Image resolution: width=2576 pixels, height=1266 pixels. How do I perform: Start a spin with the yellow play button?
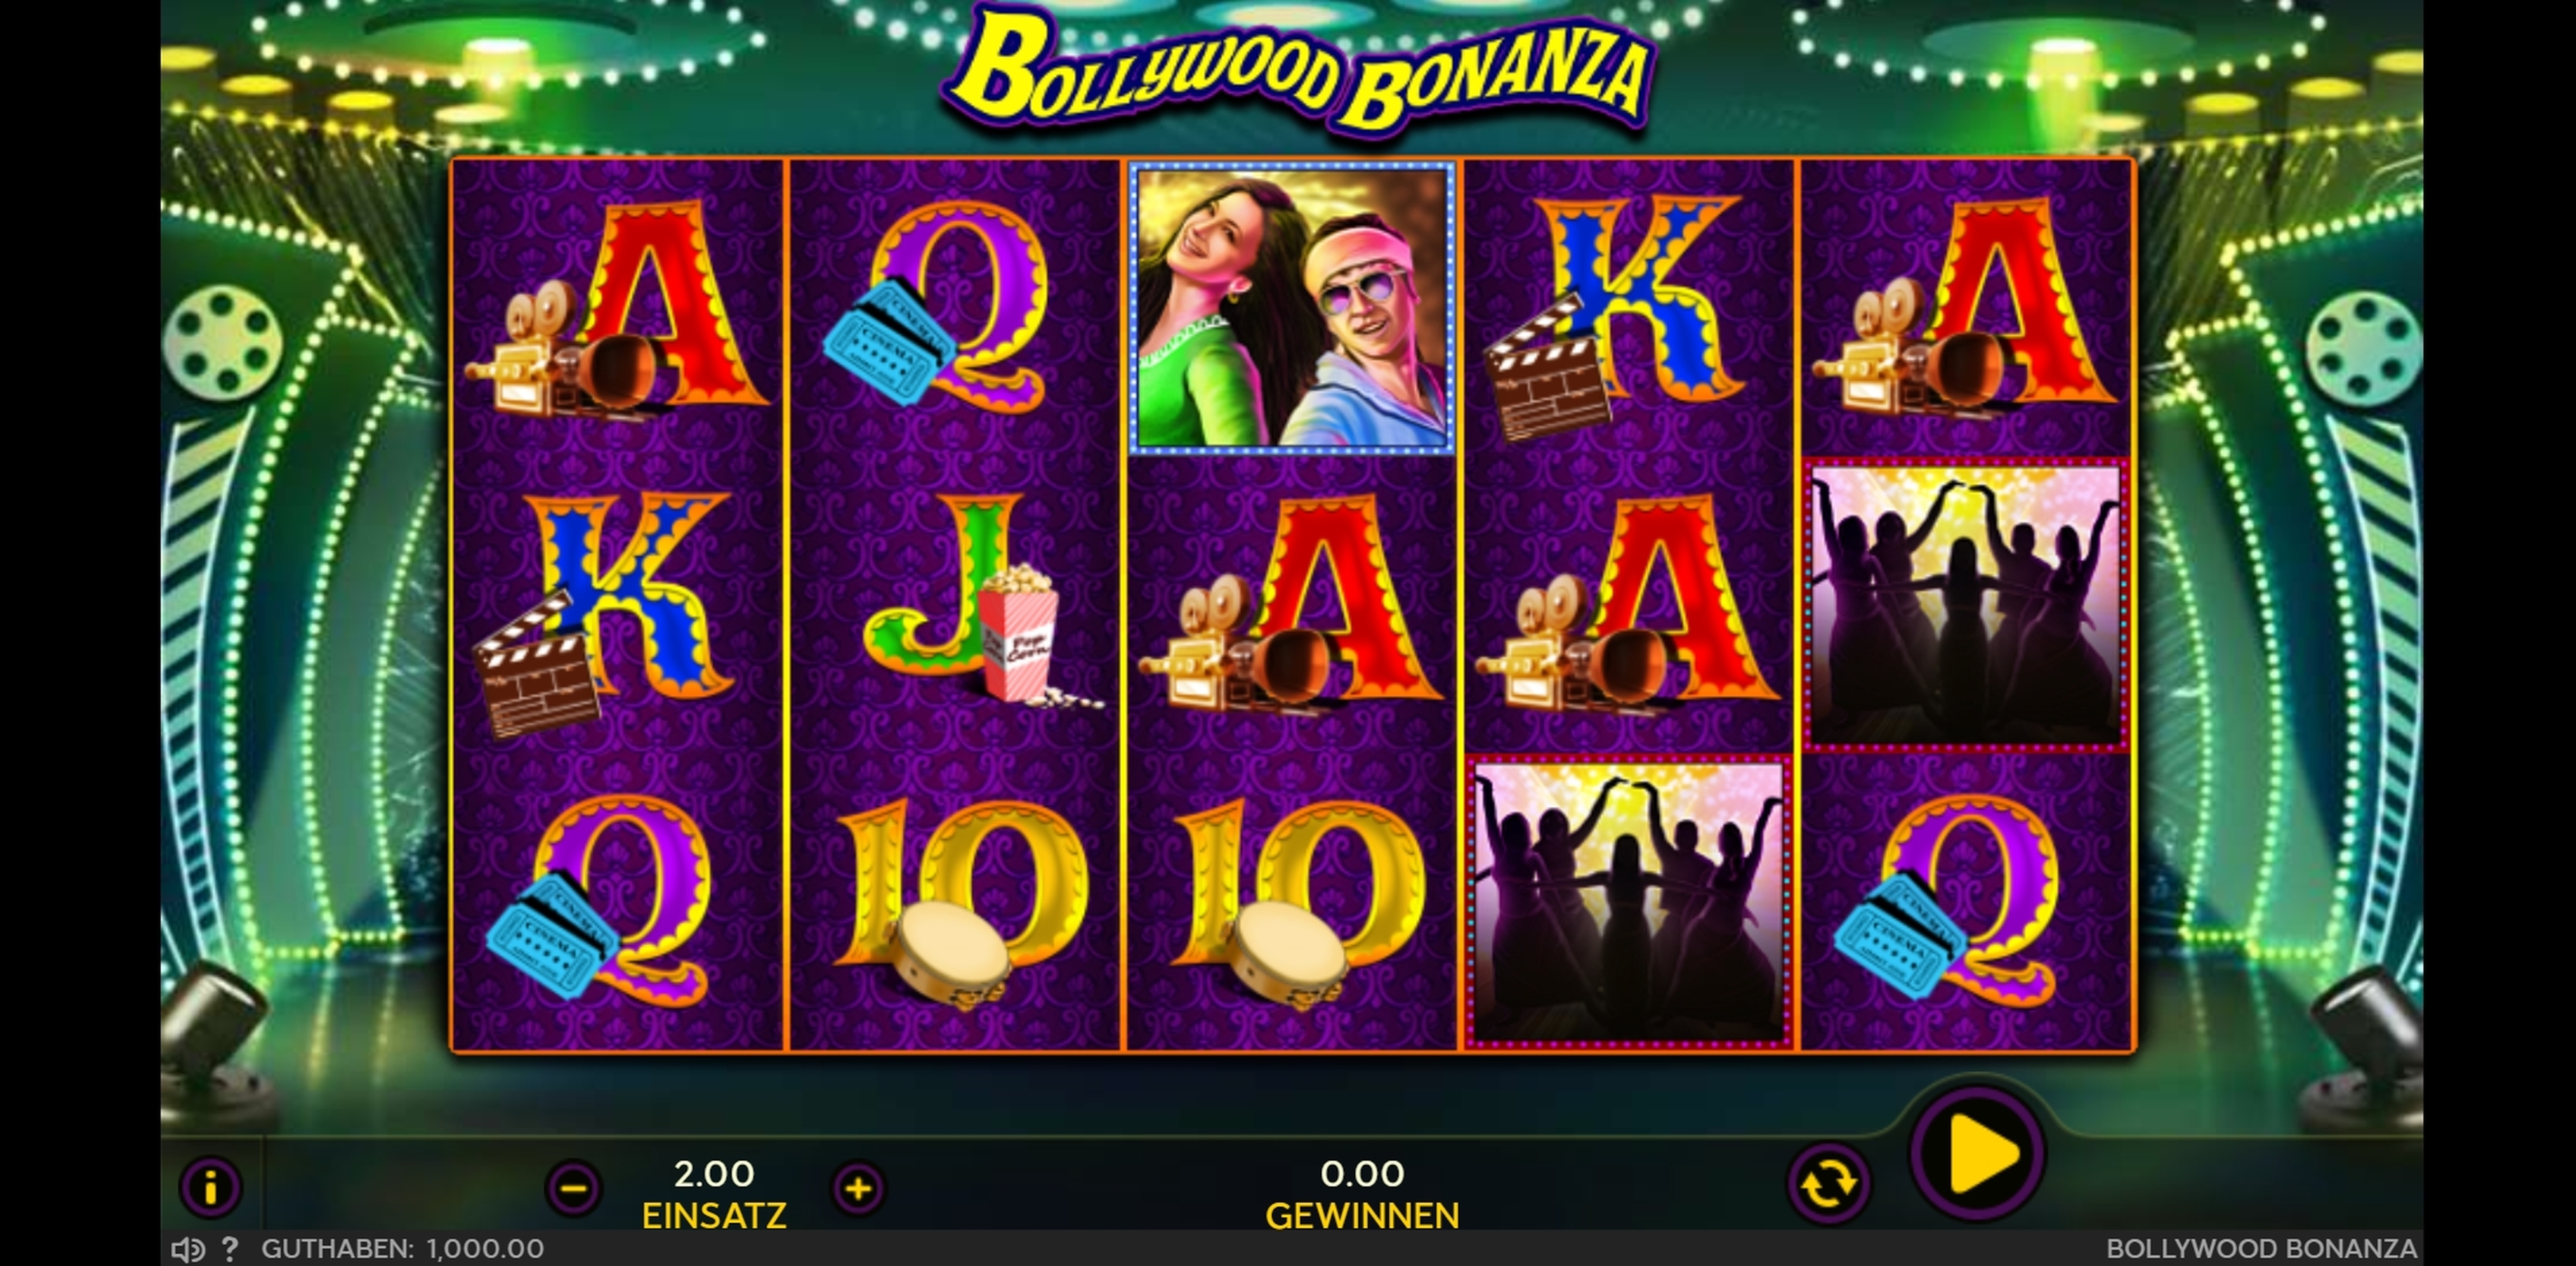[1978, 1155]
